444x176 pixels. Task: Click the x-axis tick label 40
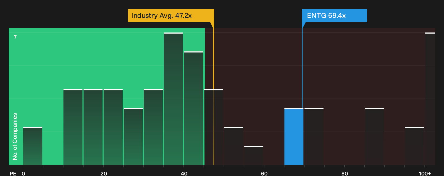point(184,174)
